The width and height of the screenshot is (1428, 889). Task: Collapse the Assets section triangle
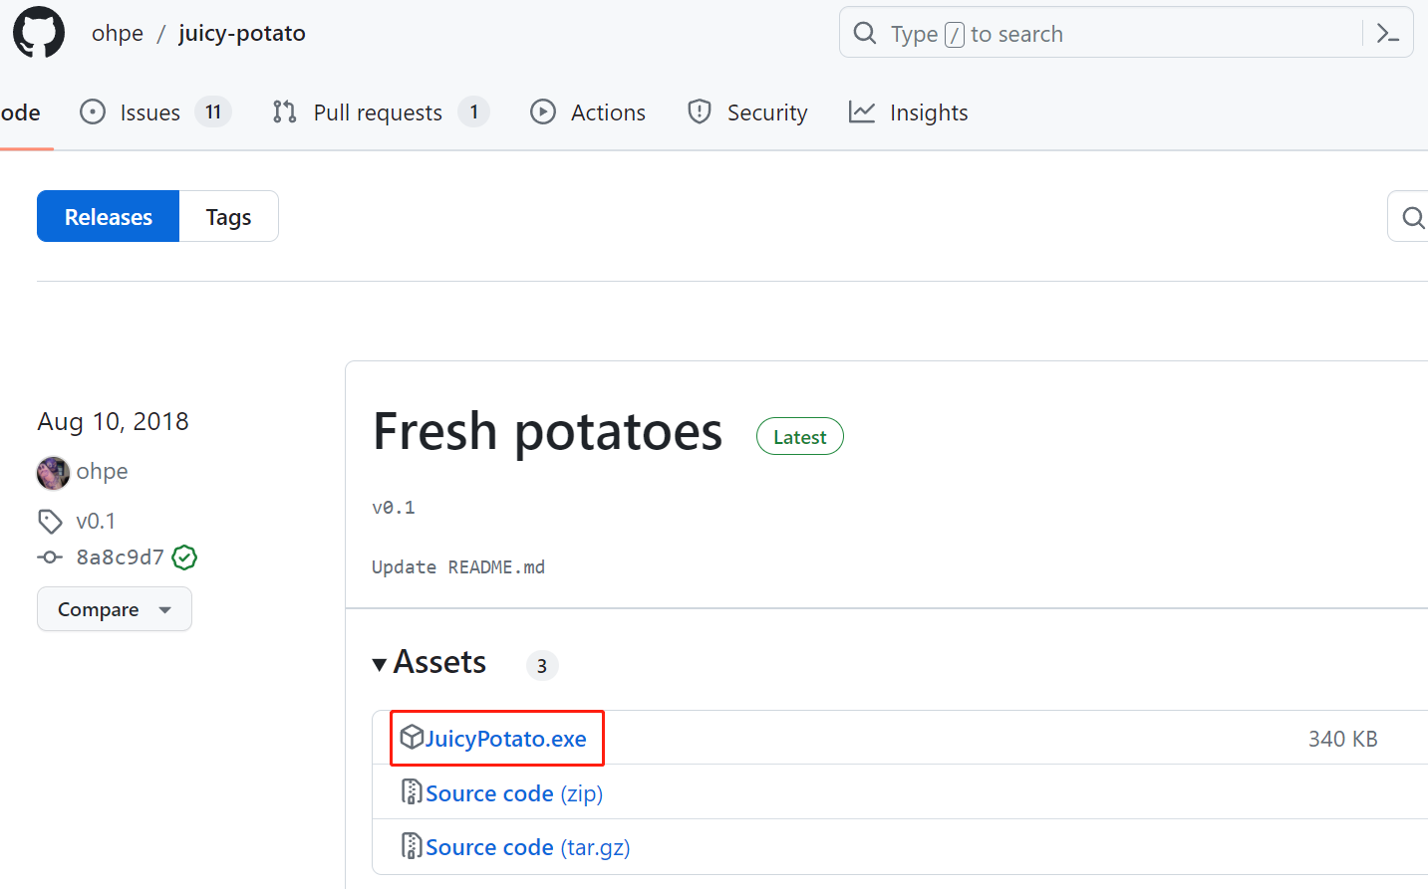380,664
